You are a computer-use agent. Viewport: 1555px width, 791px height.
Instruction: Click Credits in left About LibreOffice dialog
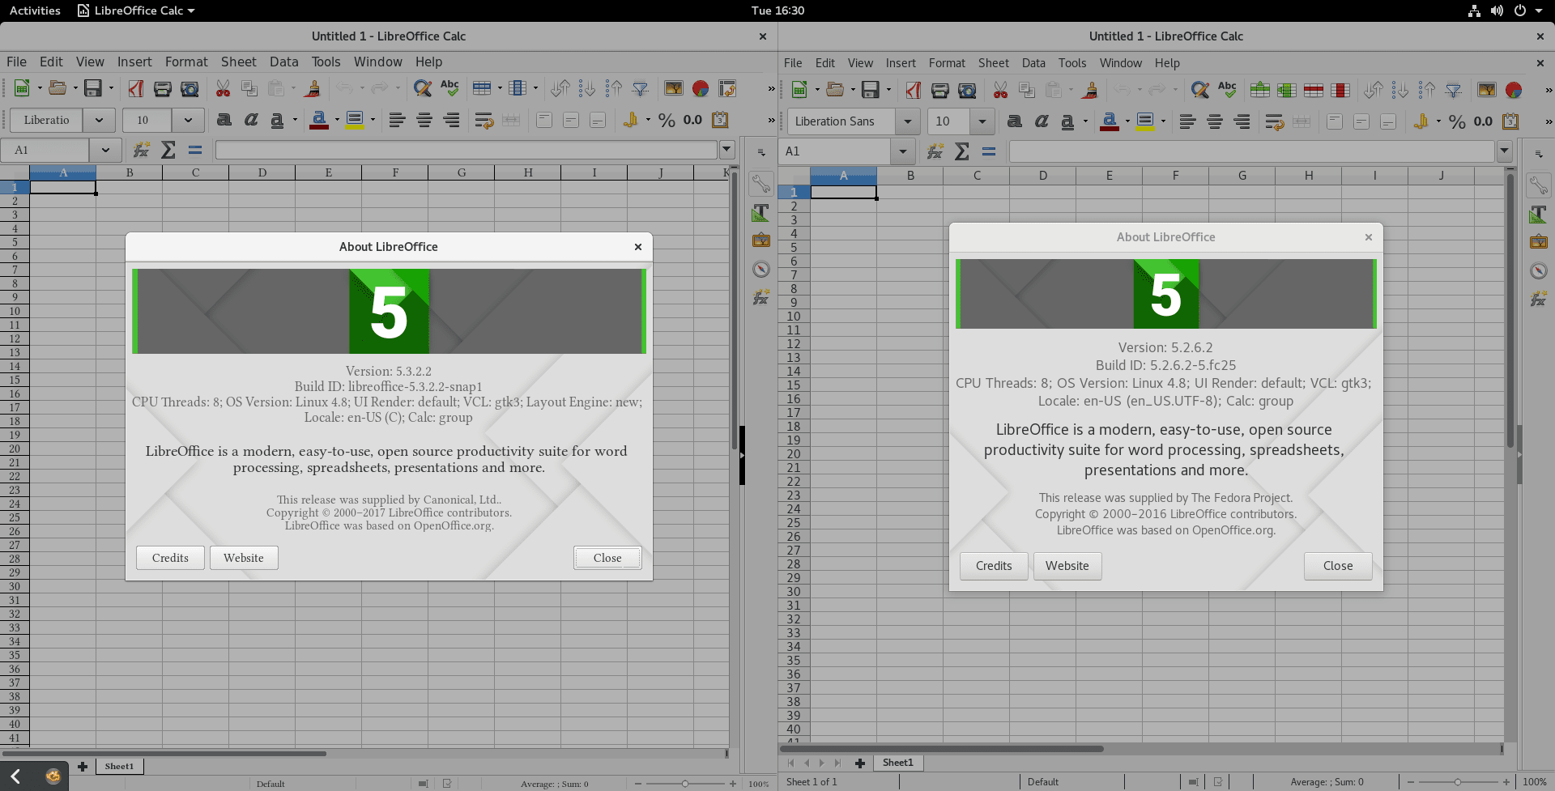coord(170,558)
